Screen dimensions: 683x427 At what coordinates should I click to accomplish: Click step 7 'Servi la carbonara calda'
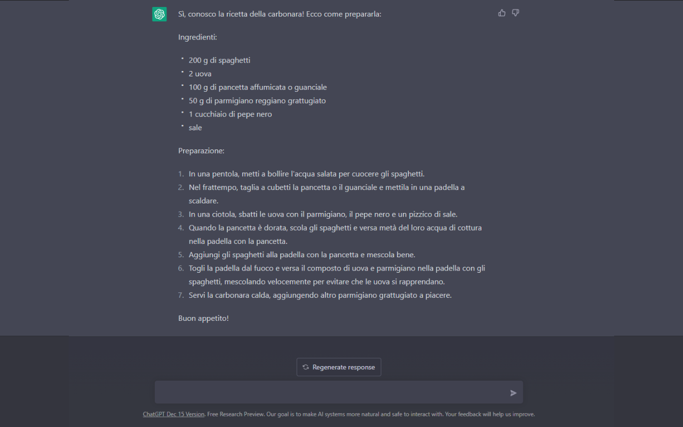(x=320, y=295)
